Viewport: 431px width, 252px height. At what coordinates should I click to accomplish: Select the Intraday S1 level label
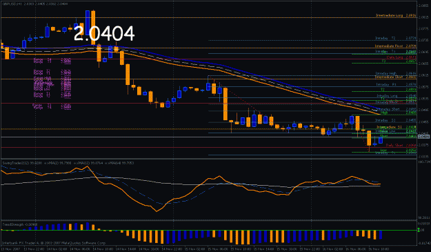point(396,120)
